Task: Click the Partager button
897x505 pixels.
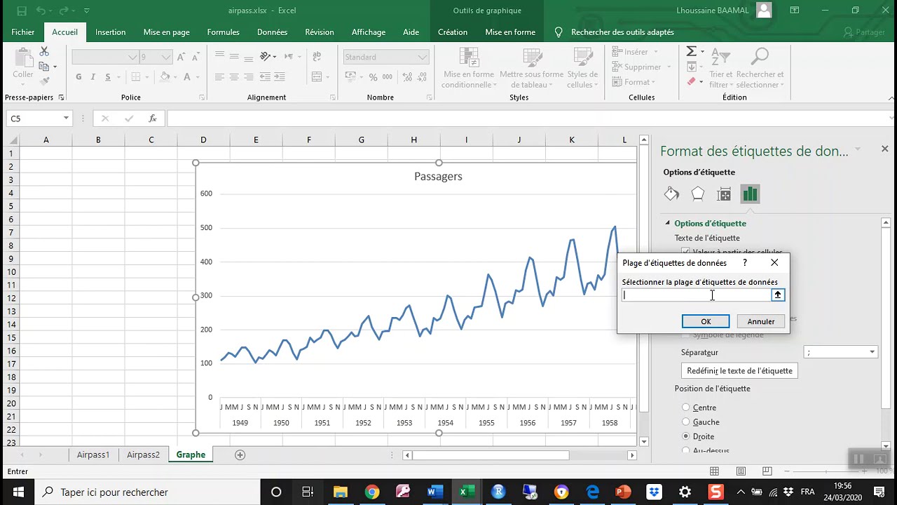Action: tap(865, 32)
